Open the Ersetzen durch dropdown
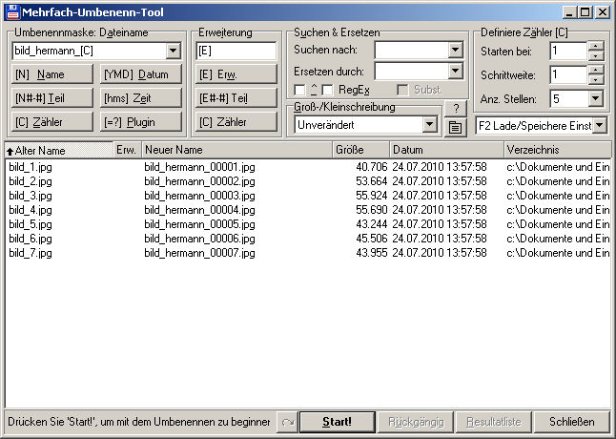 tap(455, 72)
